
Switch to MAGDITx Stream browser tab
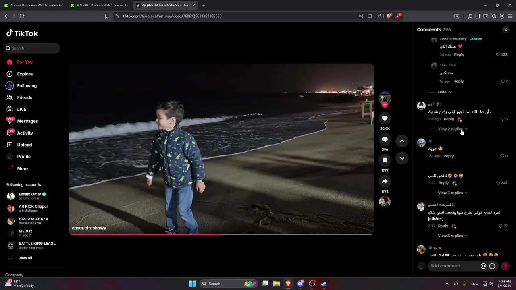point(99,5)
